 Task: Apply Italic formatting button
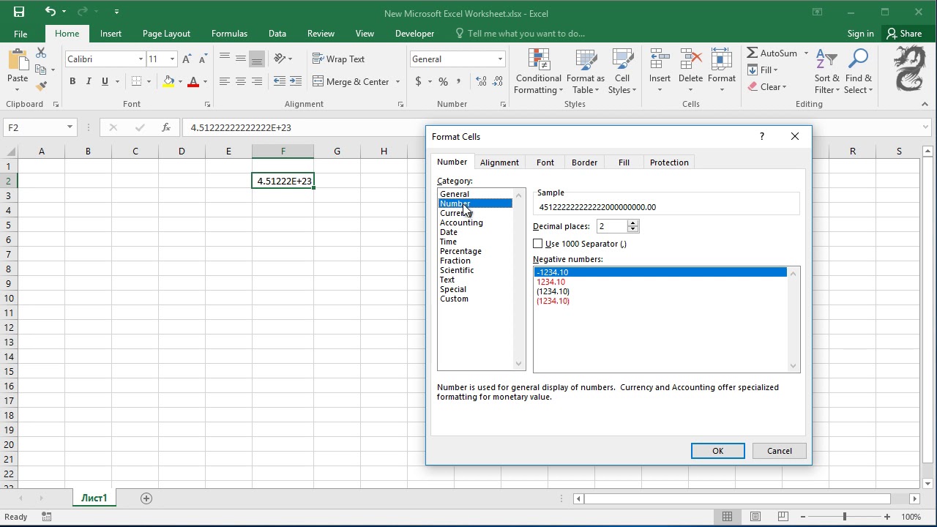89,81
